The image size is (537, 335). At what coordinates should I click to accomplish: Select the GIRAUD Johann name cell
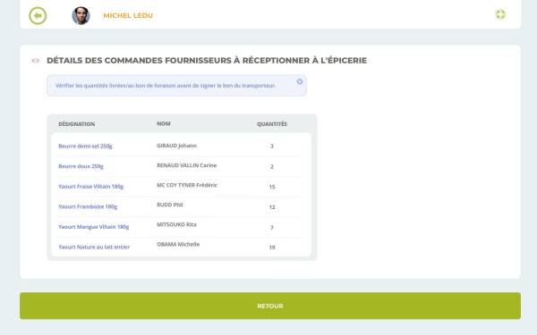176,146
